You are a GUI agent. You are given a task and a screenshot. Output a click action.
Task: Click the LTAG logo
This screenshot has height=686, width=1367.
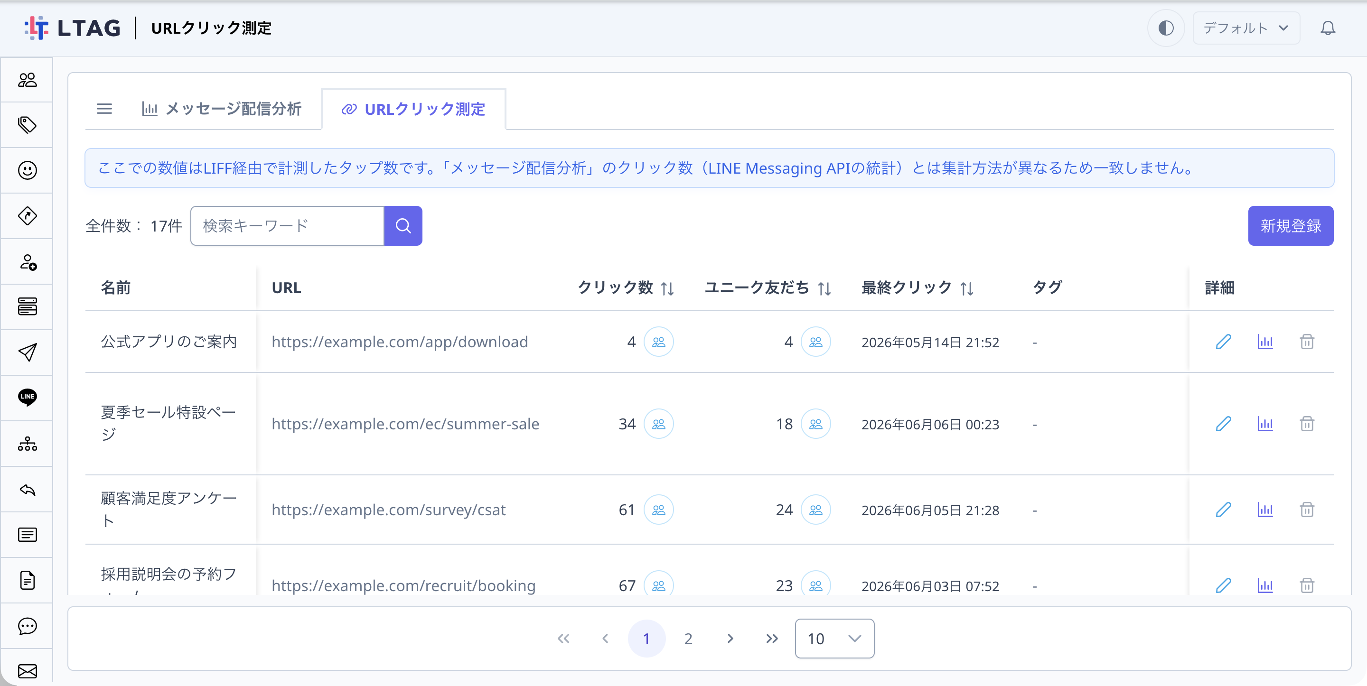(72, 28)
